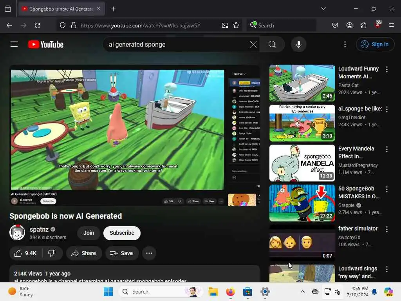This screenshot has width=401, height=301.
Task: Open Loudward Funny Moments video thumbnail
Action: 302,83
